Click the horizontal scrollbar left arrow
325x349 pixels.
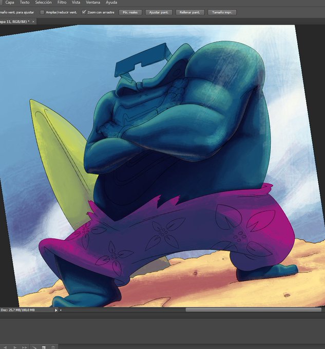click(61, 310)
